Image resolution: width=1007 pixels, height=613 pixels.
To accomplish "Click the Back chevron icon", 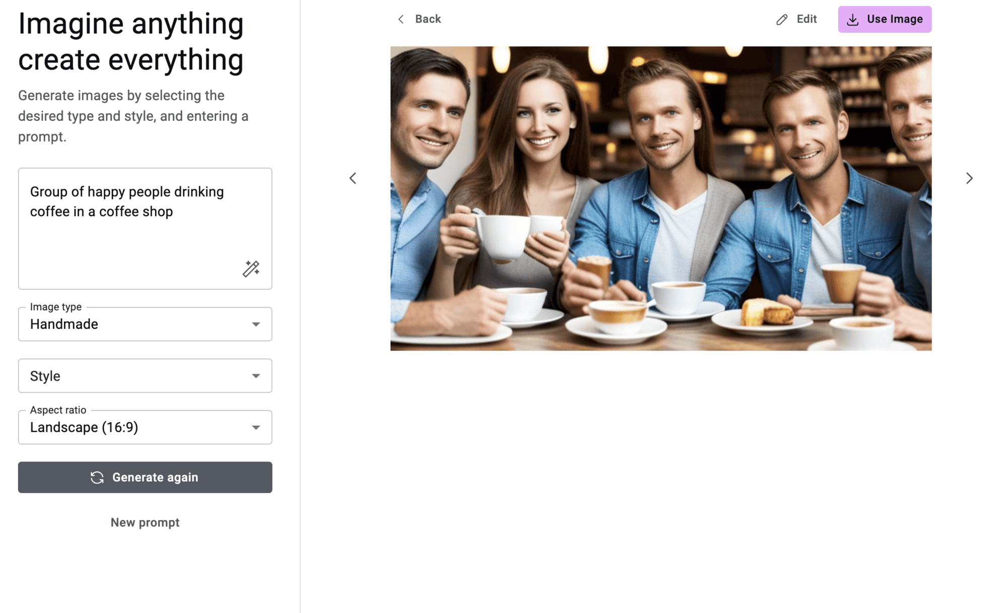I will coord(401,19).
